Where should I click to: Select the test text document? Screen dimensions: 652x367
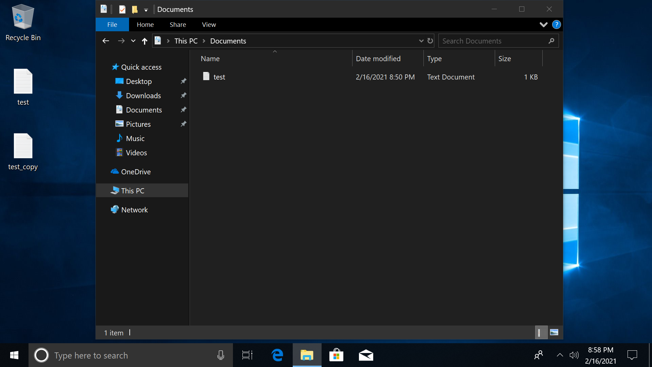219,77
